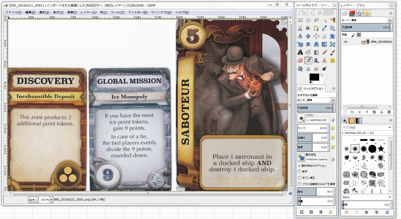Select the Paintbrush tool

332,52
